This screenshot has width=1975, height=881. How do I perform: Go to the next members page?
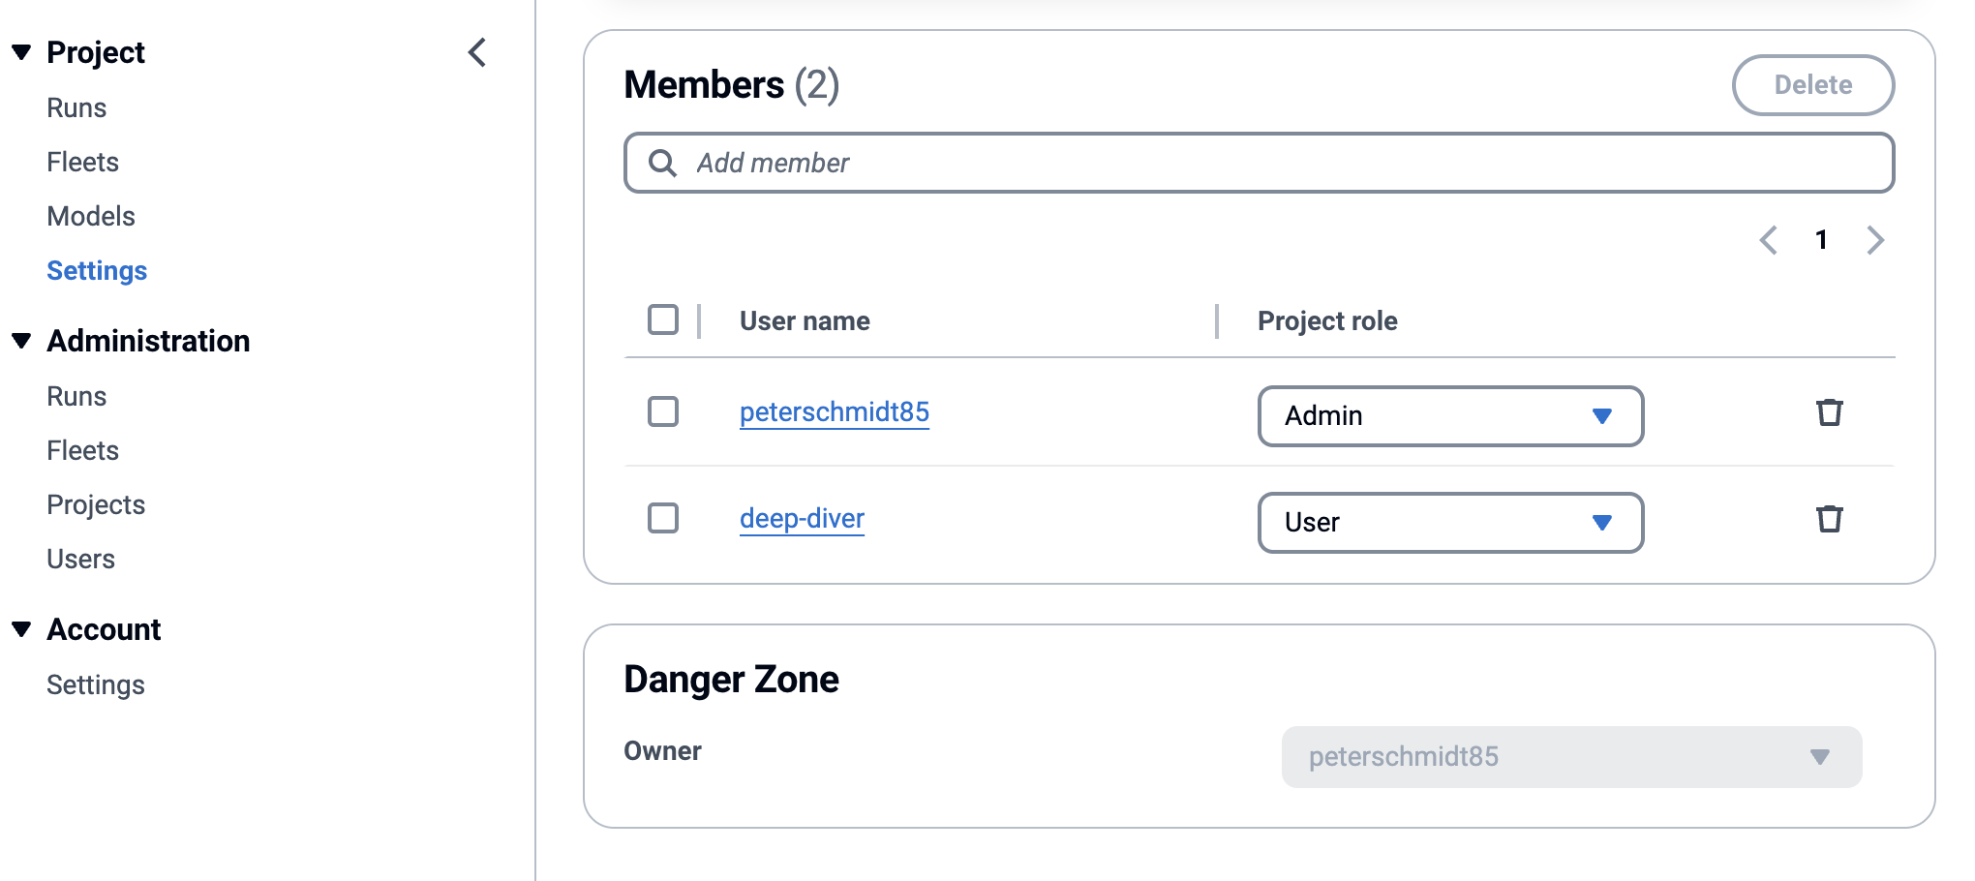tap(1875, 239)
